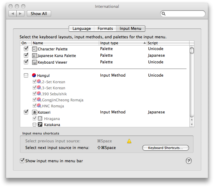Go back with the left arrow button

click(13, 14)
